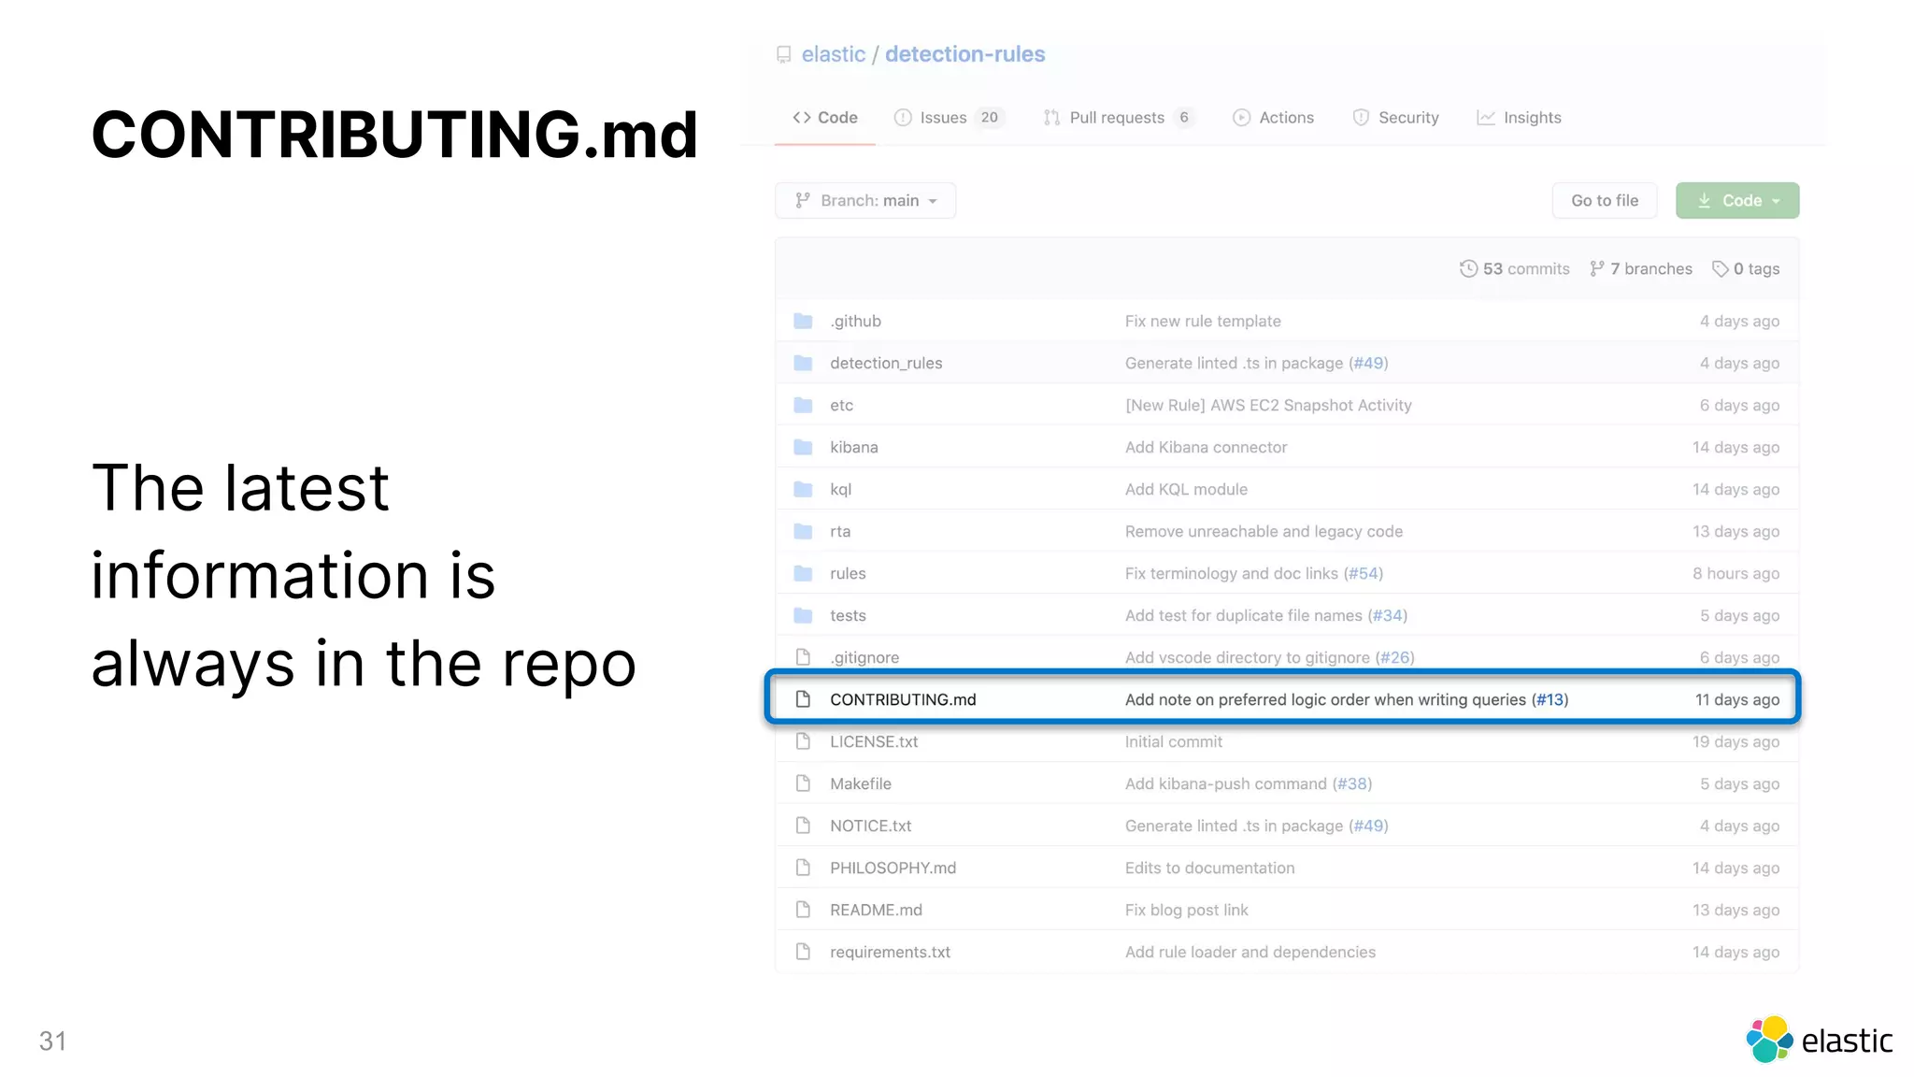This screenshot has width=1914, height=1077.
Task: Expand the Branch: main dropdown
Action: [x=865, y=200]
